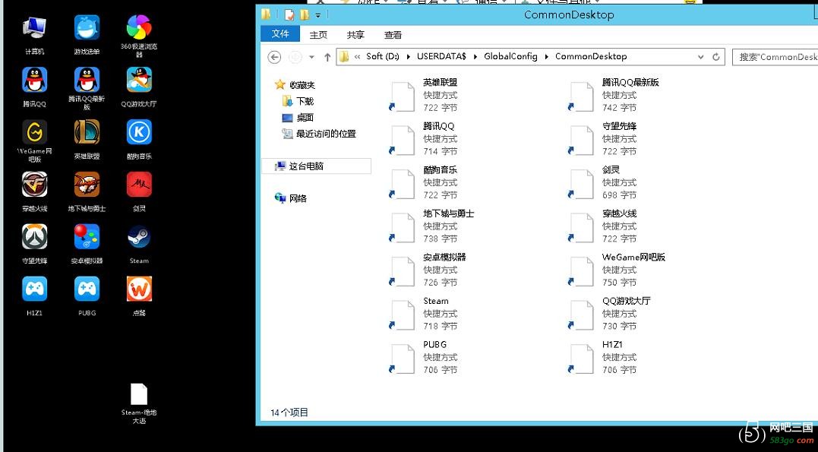Image resolution: width=818 pixels, height=452 pixels.
Task: Select the QQ游戏大厅 desktop icon
Action: point(139,87)
